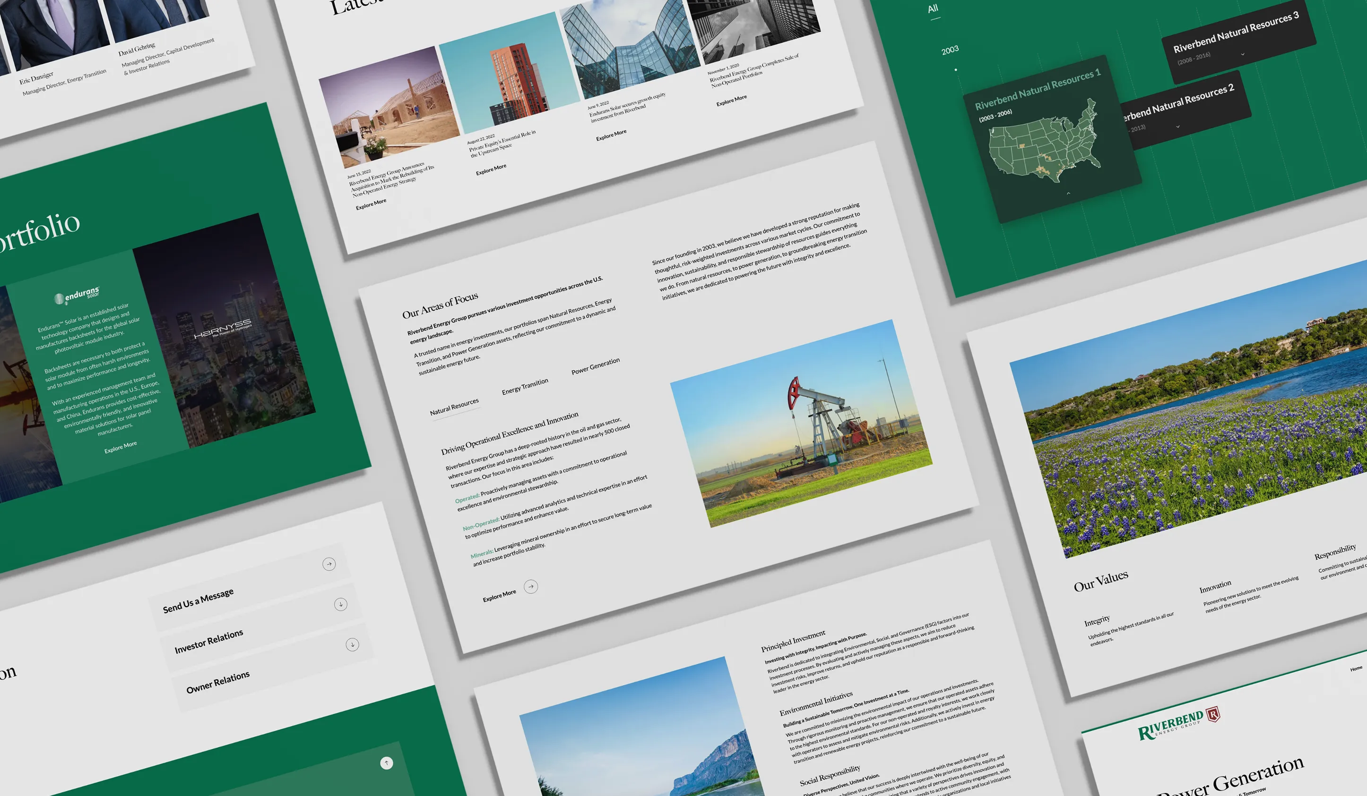Screen dimensions: 1367x796
Task: Click the 2003 timeline year marker
Action: pos(950,50)
